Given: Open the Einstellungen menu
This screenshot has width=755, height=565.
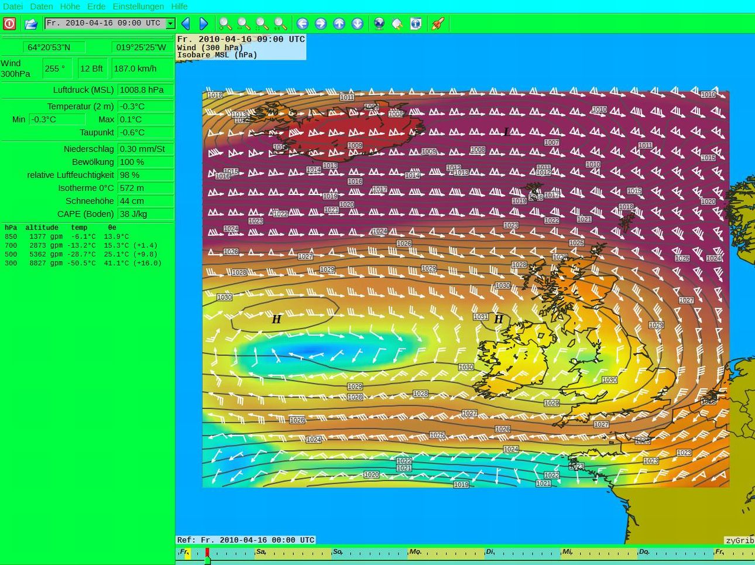Looking at the screenshot, I should tap(138, 6).
